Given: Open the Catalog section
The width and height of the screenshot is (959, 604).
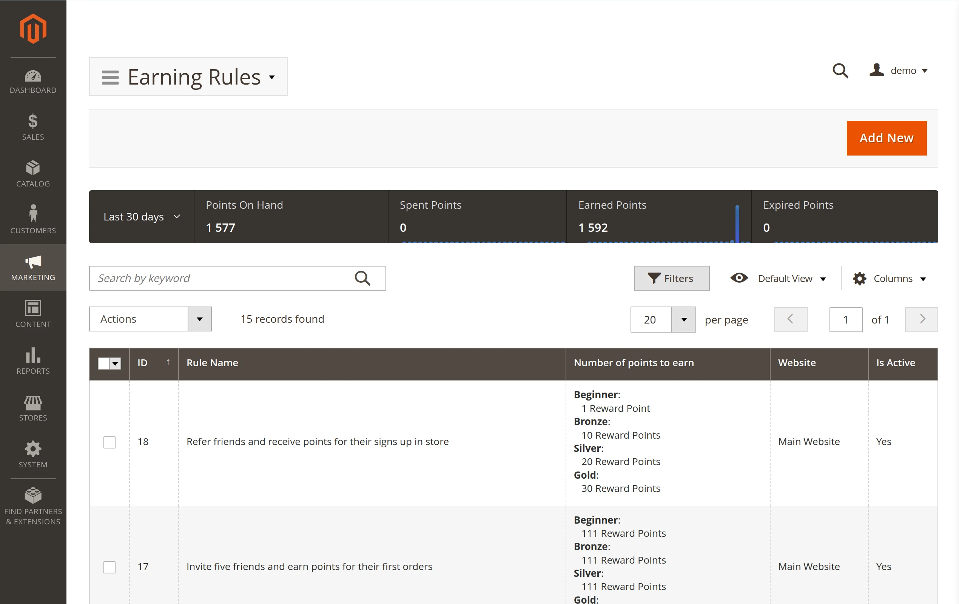Looking at the screenshot, I should point(32,173).
